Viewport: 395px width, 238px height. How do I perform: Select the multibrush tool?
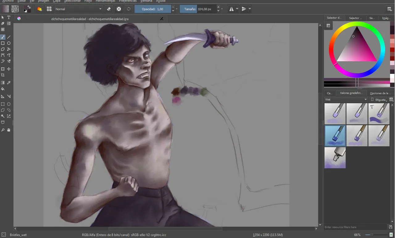pos(9,61)
